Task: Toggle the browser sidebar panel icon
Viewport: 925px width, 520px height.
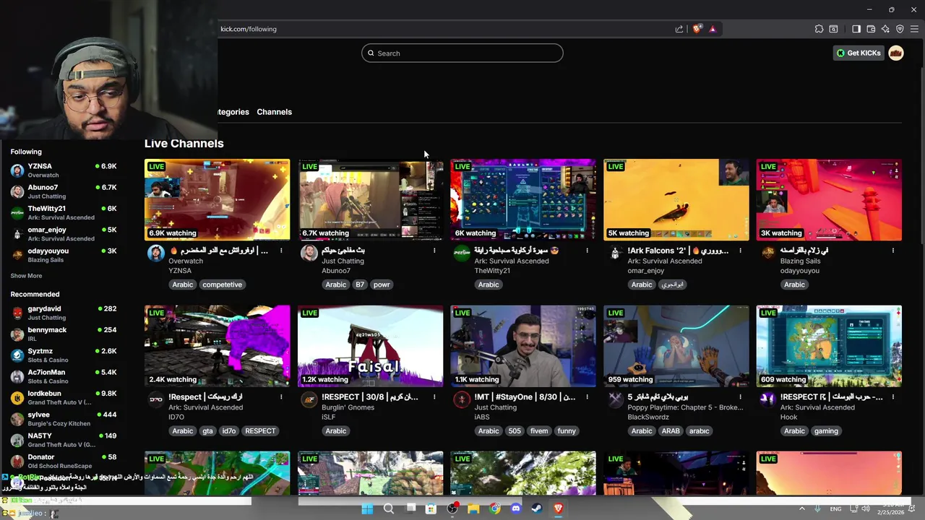Action: click(856, 29)
